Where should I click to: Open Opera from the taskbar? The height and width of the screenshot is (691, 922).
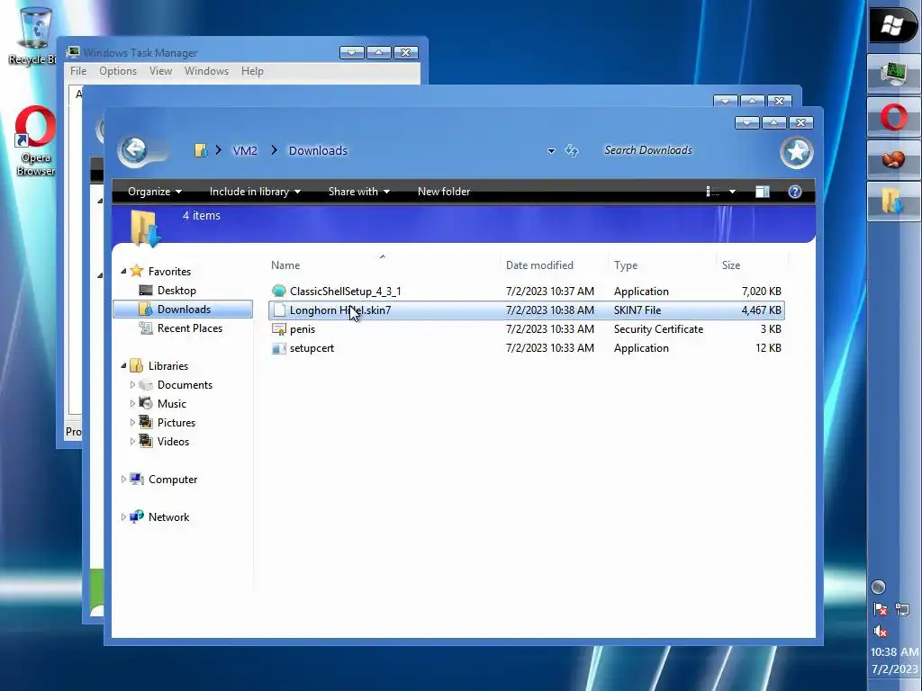tap(894, 116)
